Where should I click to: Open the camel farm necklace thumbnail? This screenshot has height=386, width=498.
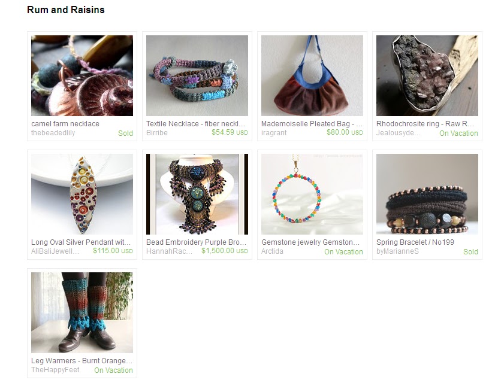point(82,75)
